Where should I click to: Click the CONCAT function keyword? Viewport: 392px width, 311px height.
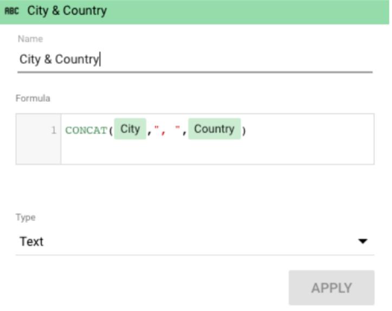pyautogui.click(x=86, y=131)
